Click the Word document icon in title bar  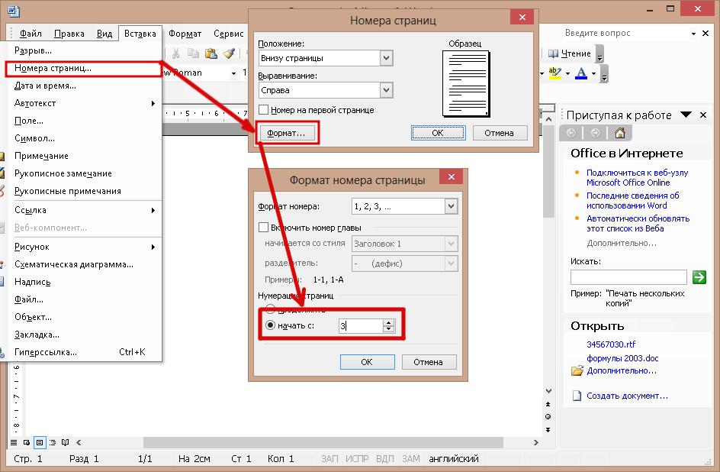(x=14, y=11)
